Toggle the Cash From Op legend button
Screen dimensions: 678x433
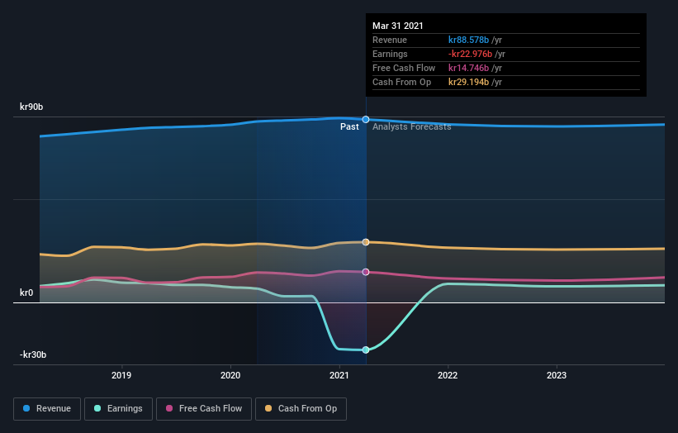pos(301,409)
